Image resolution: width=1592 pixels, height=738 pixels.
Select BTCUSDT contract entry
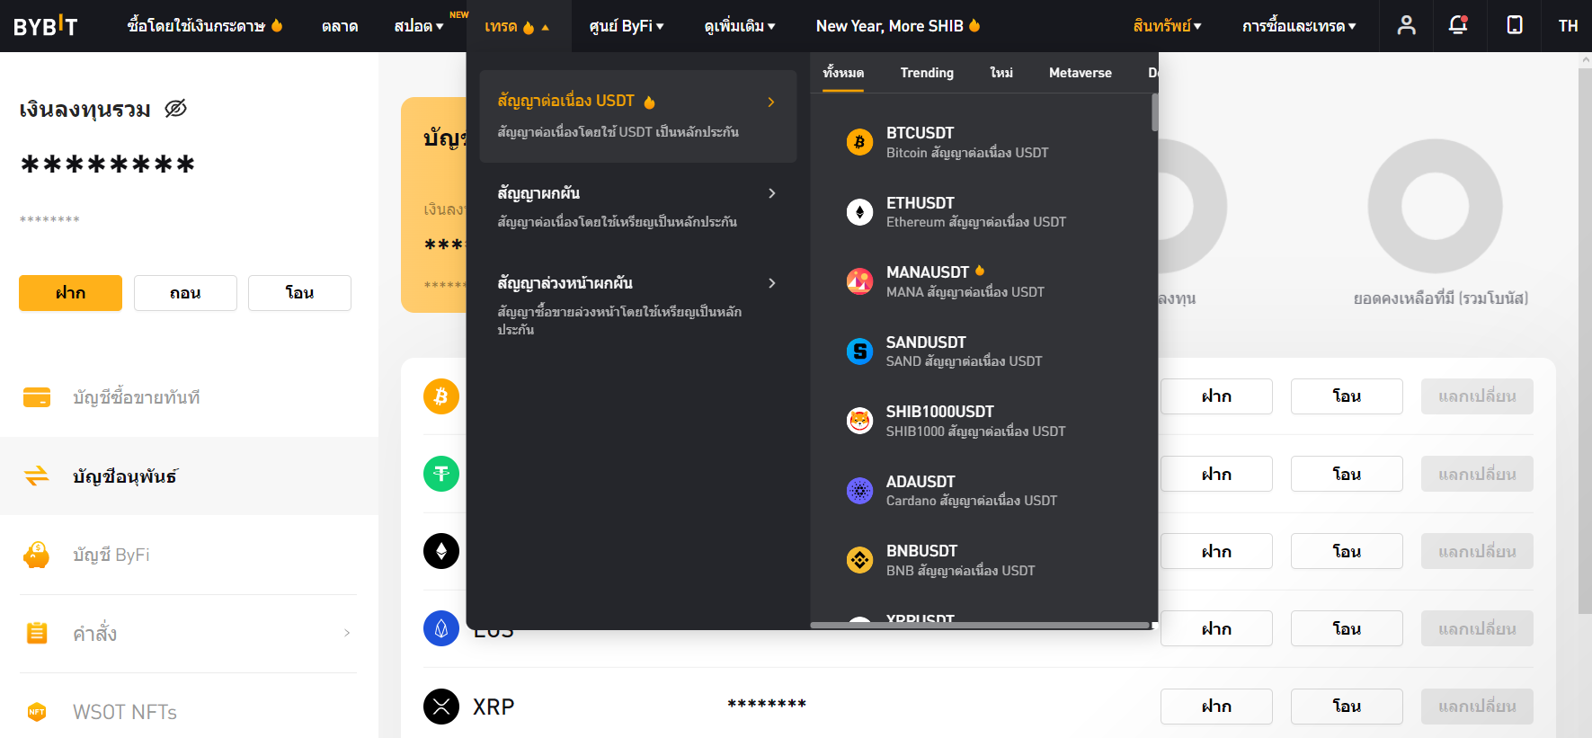pos(984,142)
